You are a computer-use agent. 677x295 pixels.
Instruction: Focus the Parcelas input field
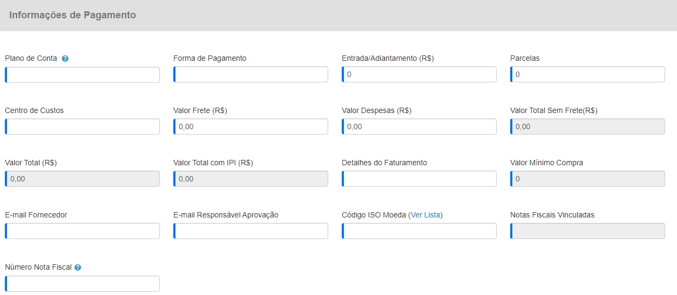[588, 75]
